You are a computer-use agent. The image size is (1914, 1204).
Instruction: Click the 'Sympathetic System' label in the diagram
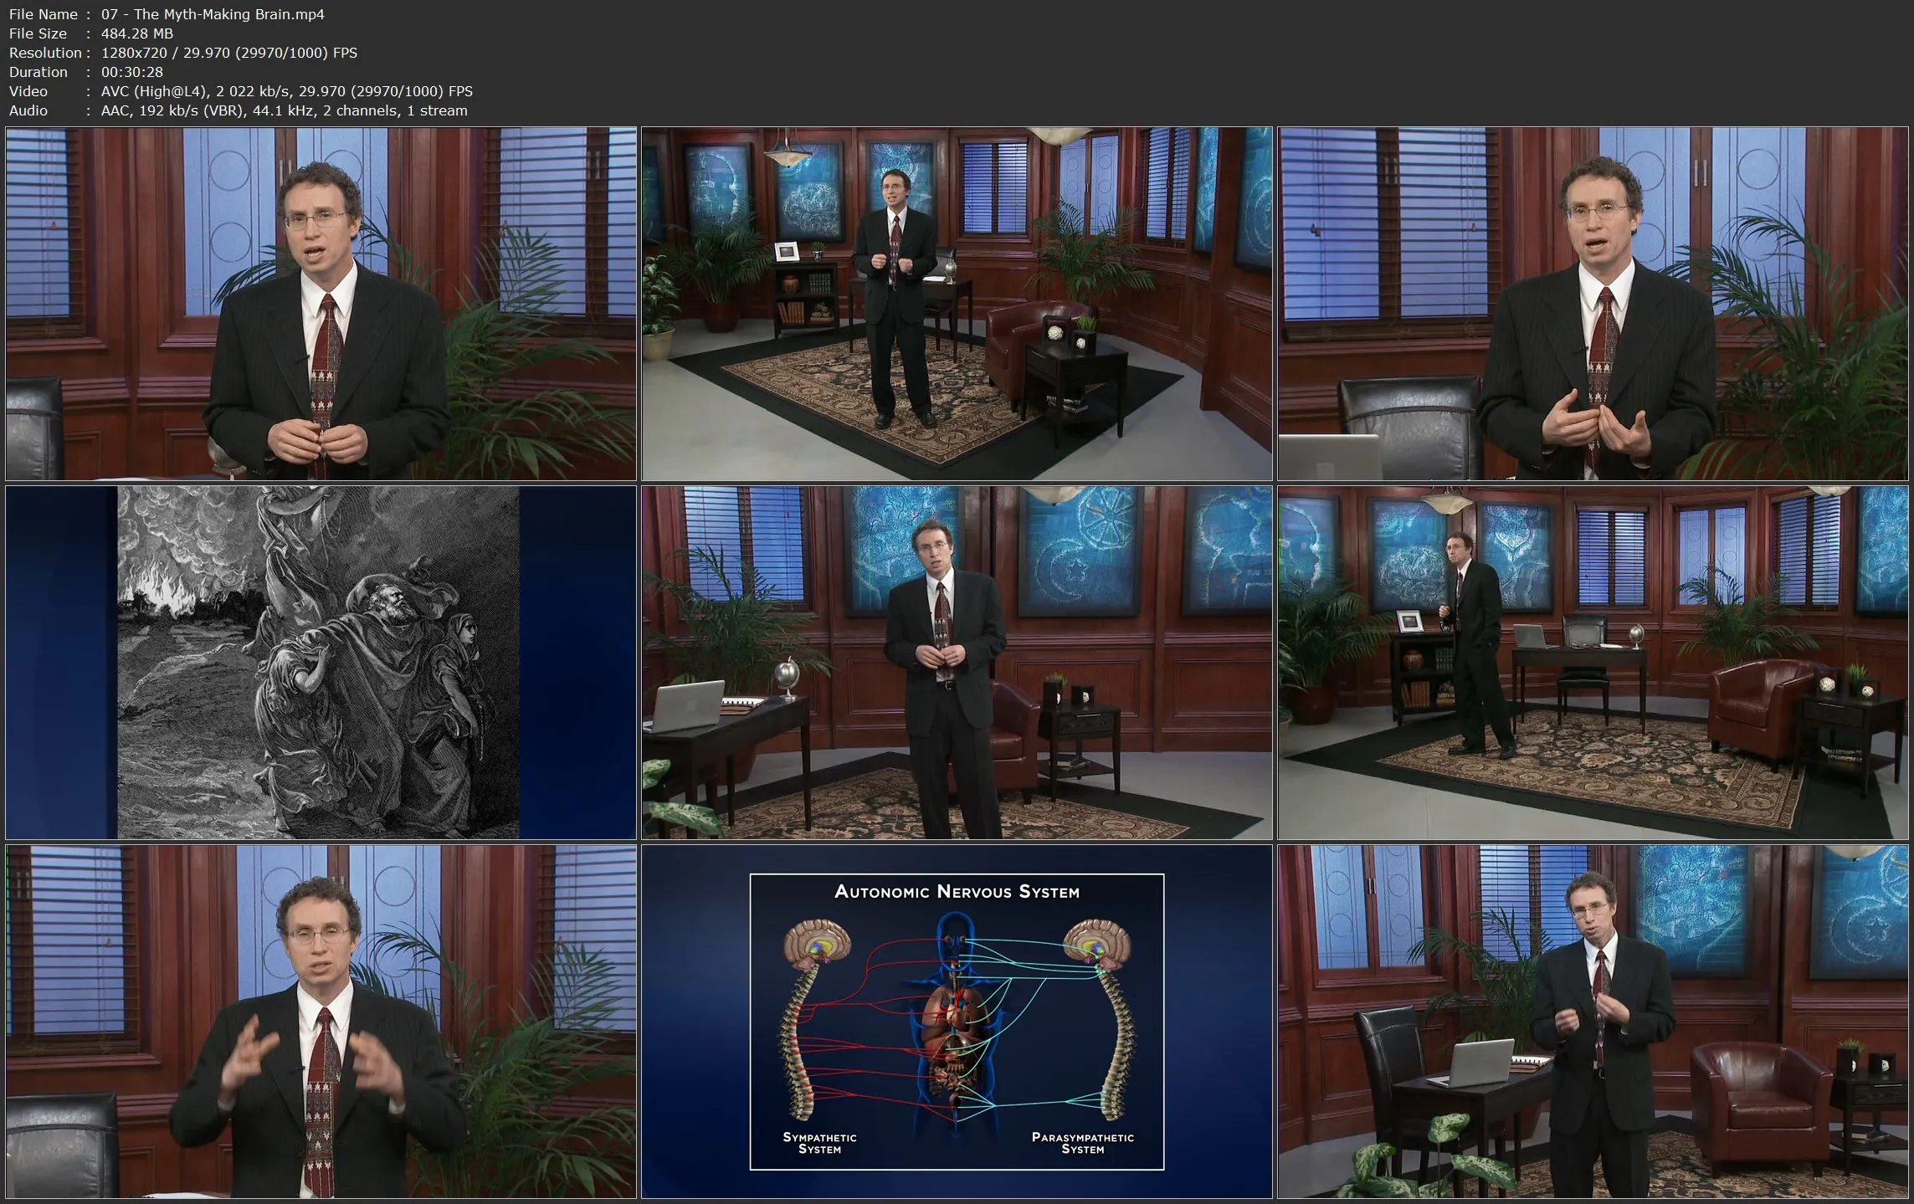(819, 1143)
